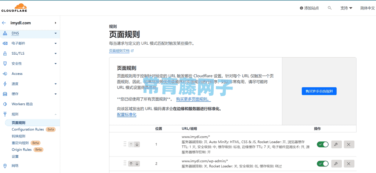Viewport: 376px width, 173px height.
Task: Open search with magnifier icon
Action: (330, 8)
